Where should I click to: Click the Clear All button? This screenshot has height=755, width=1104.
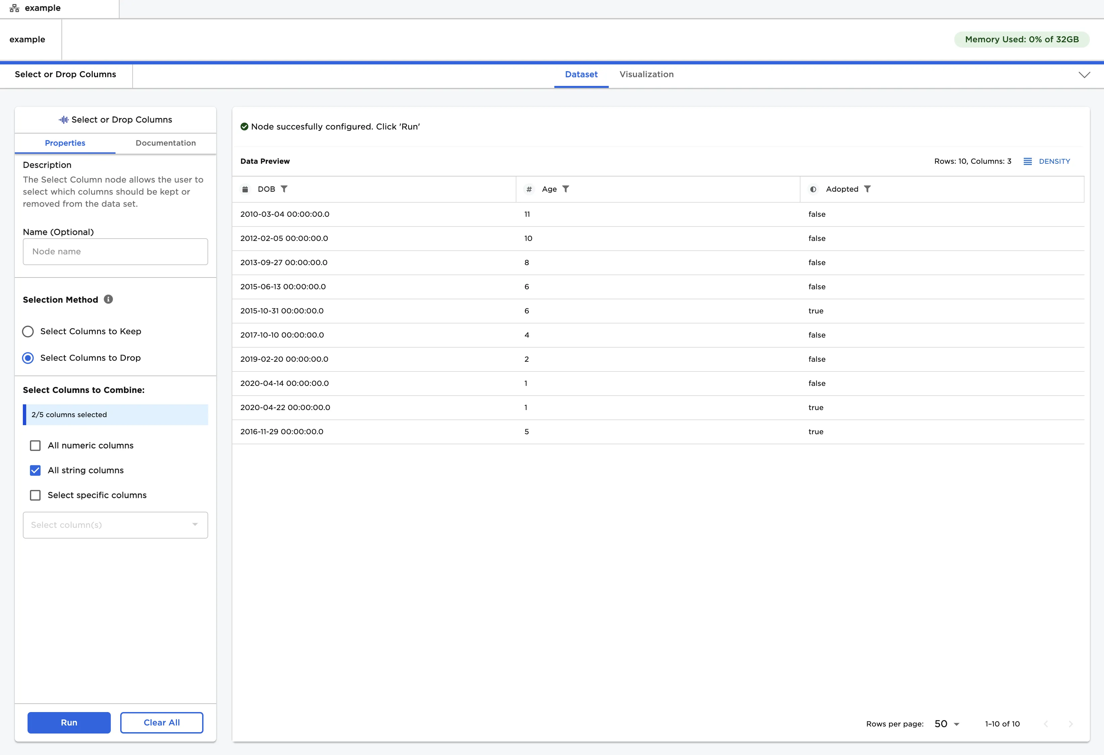pyautogui.click(x=162, y=722)
